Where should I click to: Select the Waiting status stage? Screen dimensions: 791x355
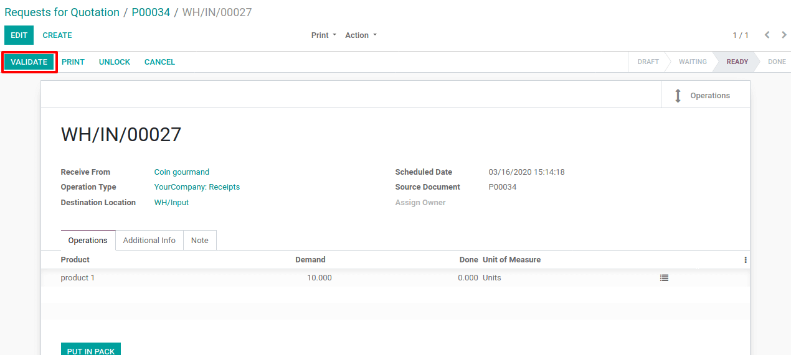693,62
